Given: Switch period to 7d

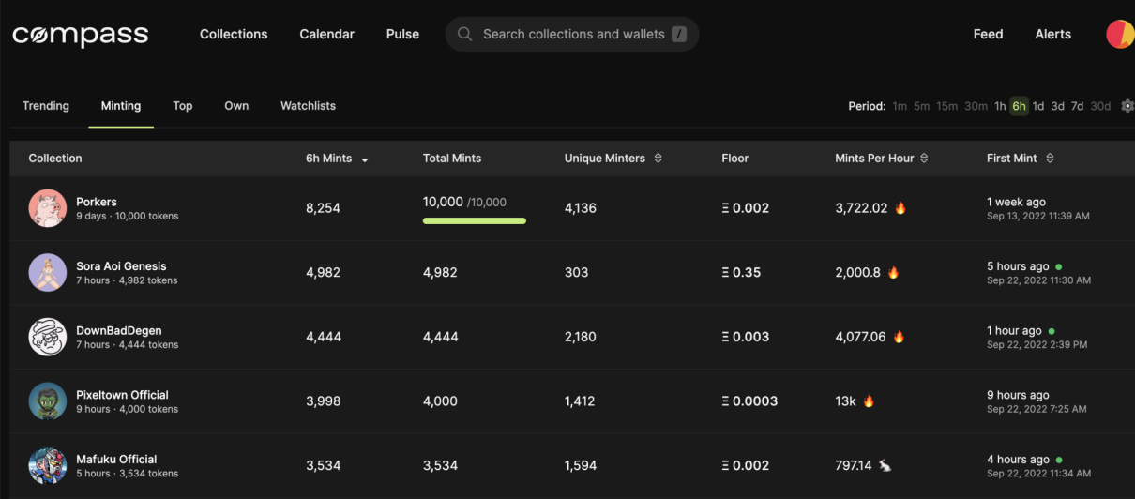Looking at the screenshot, I should (x=1077, y=106).
